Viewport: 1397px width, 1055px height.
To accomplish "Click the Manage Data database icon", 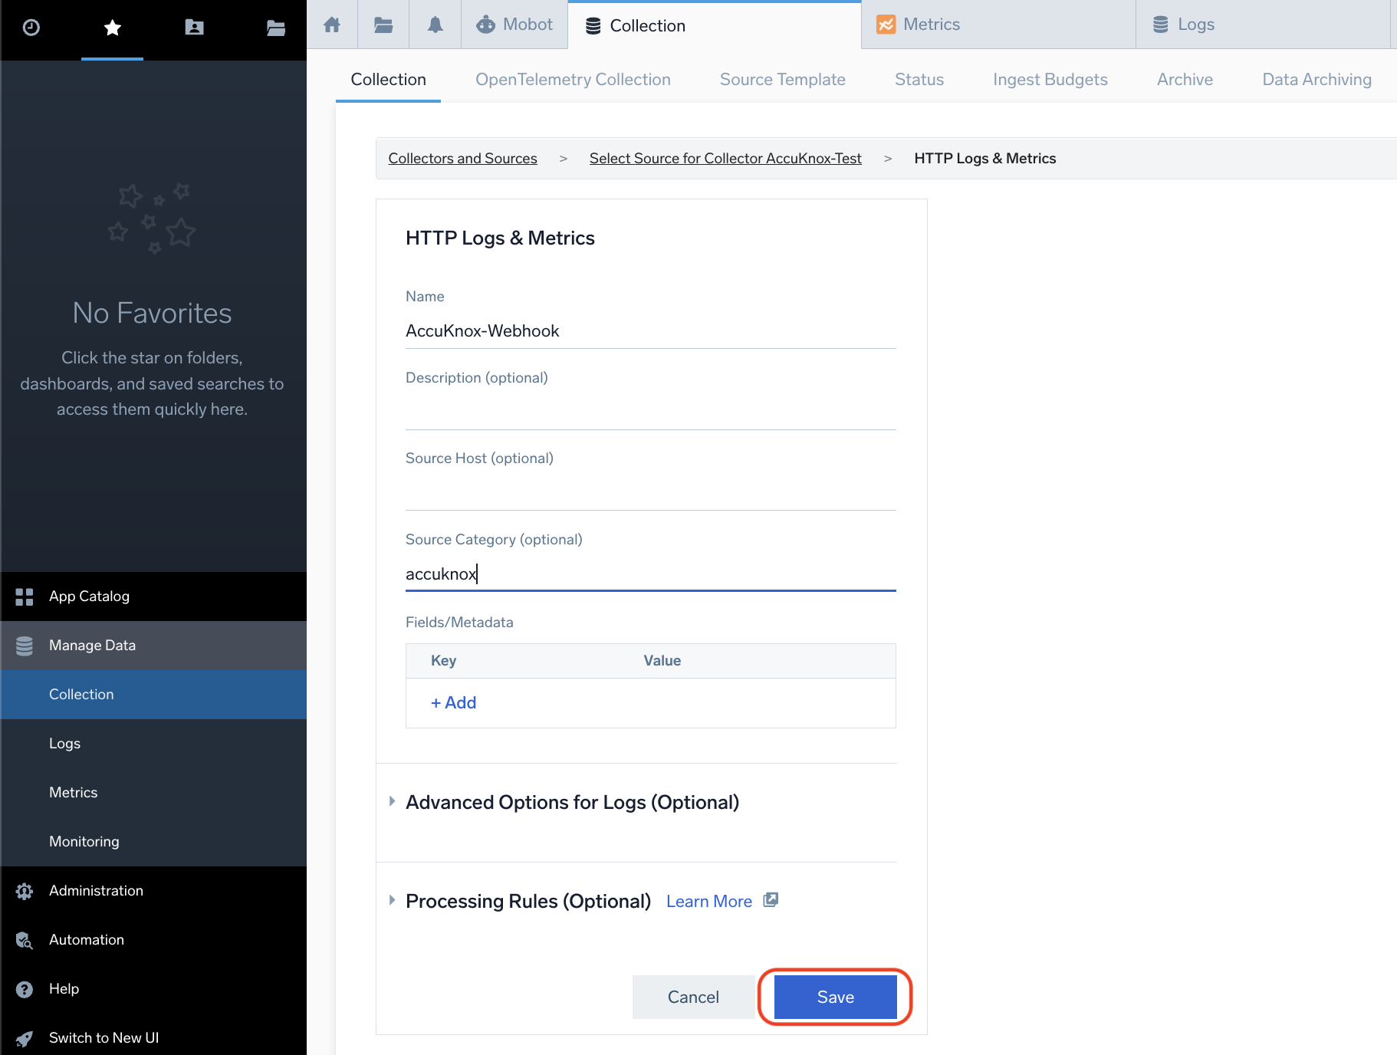I will coord(25,646).
